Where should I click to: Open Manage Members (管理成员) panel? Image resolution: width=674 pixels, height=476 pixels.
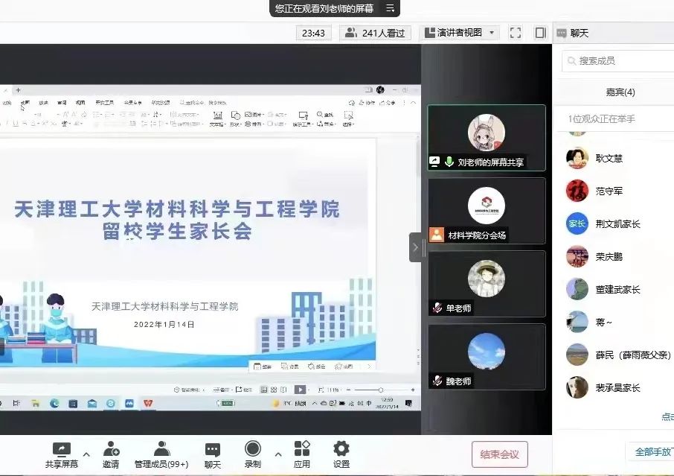pyautogui.click(x=161, y=449)
